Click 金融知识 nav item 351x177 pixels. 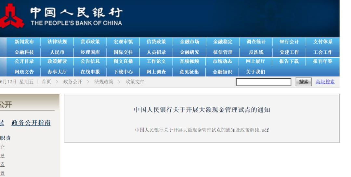pos(222,72)
